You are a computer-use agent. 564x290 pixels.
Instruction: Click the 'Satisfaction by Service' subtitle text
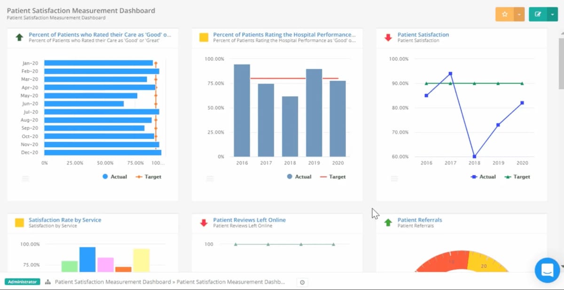click(53, 226)
